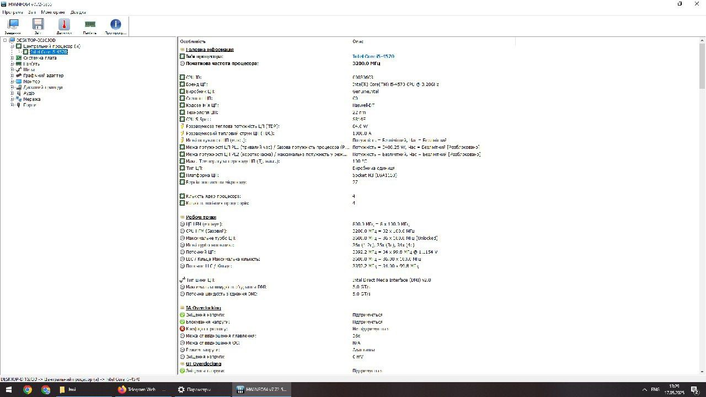Click the plug icon of Порти node

point(19,105)
